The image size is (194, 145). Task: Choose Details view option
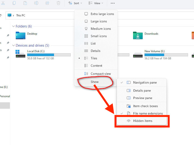96,51
